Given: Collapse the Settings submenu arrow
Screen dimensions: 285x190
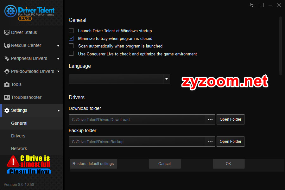Looking at the screenshot, I should pyautogui.click(x=58, y=111).
